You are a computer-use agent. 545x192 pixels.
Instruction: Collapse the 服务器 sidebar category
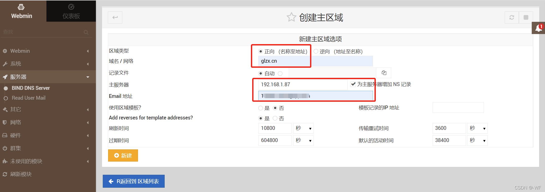click(48, 77)
